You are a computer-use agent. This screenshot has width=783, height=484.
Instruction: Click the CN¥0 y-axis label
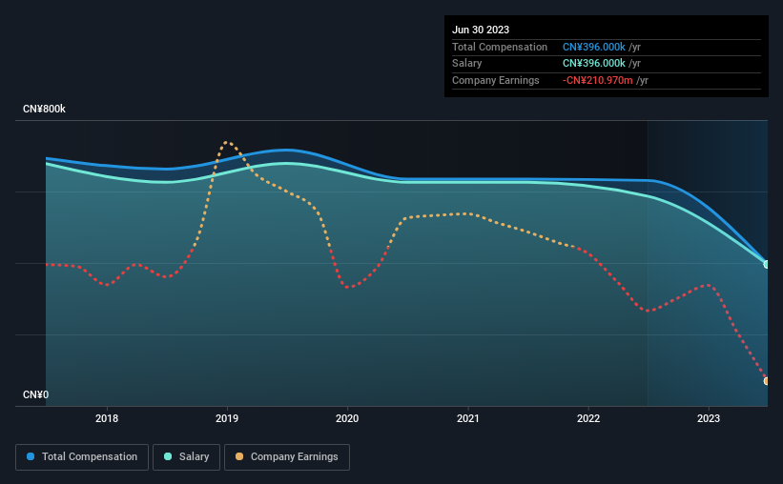tap(35, 394)
